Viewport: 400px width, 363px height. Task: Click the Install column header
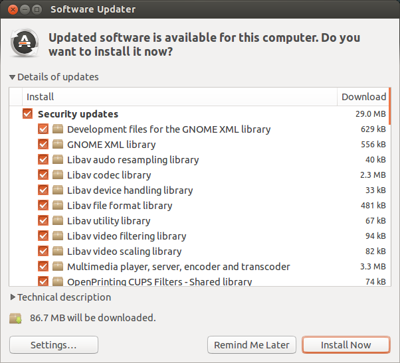pyautogui.click(x=173, y=97)
